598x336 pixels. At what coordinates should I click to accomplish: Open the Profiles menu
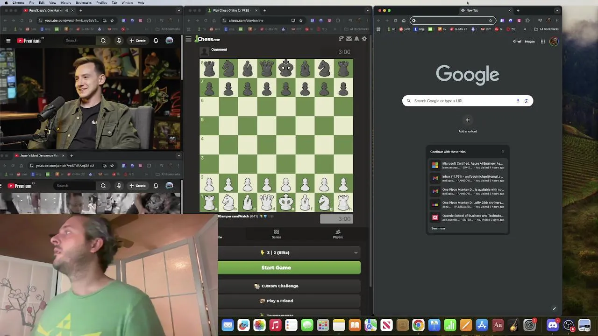point(101,2)
